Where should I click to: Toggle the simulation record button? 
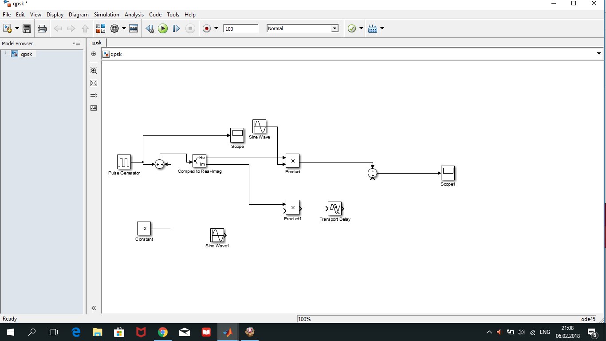point(206,29)
